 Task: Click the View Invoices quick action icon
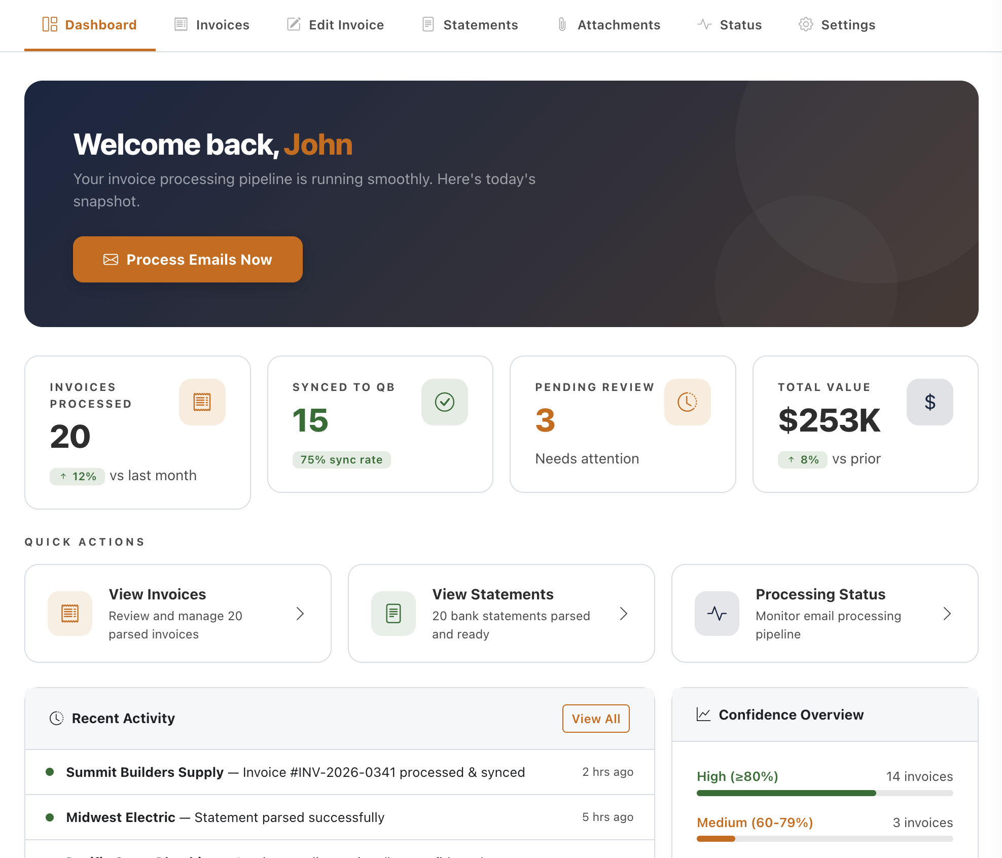pyautogui.click(x=70, y=614)
